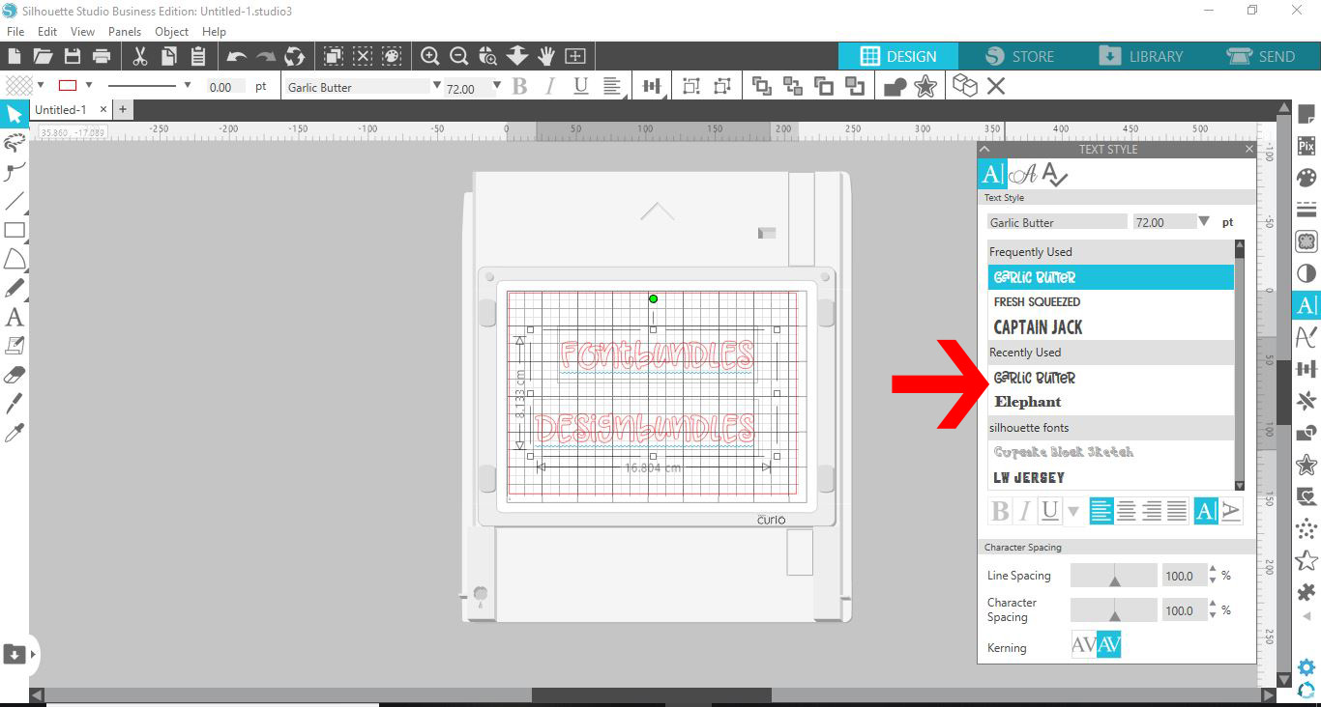Cut selection with the scissors icon
1321x707 pixels.
pos(139,56)
